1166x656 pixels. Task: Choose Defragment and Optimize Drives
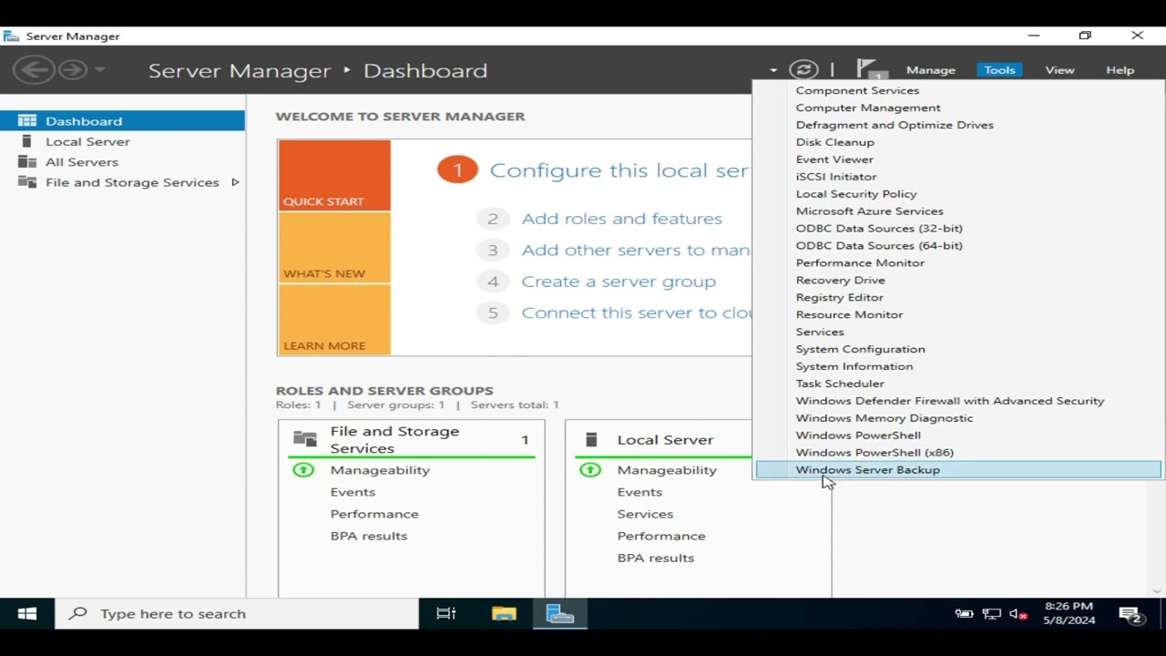coord(958,125)
